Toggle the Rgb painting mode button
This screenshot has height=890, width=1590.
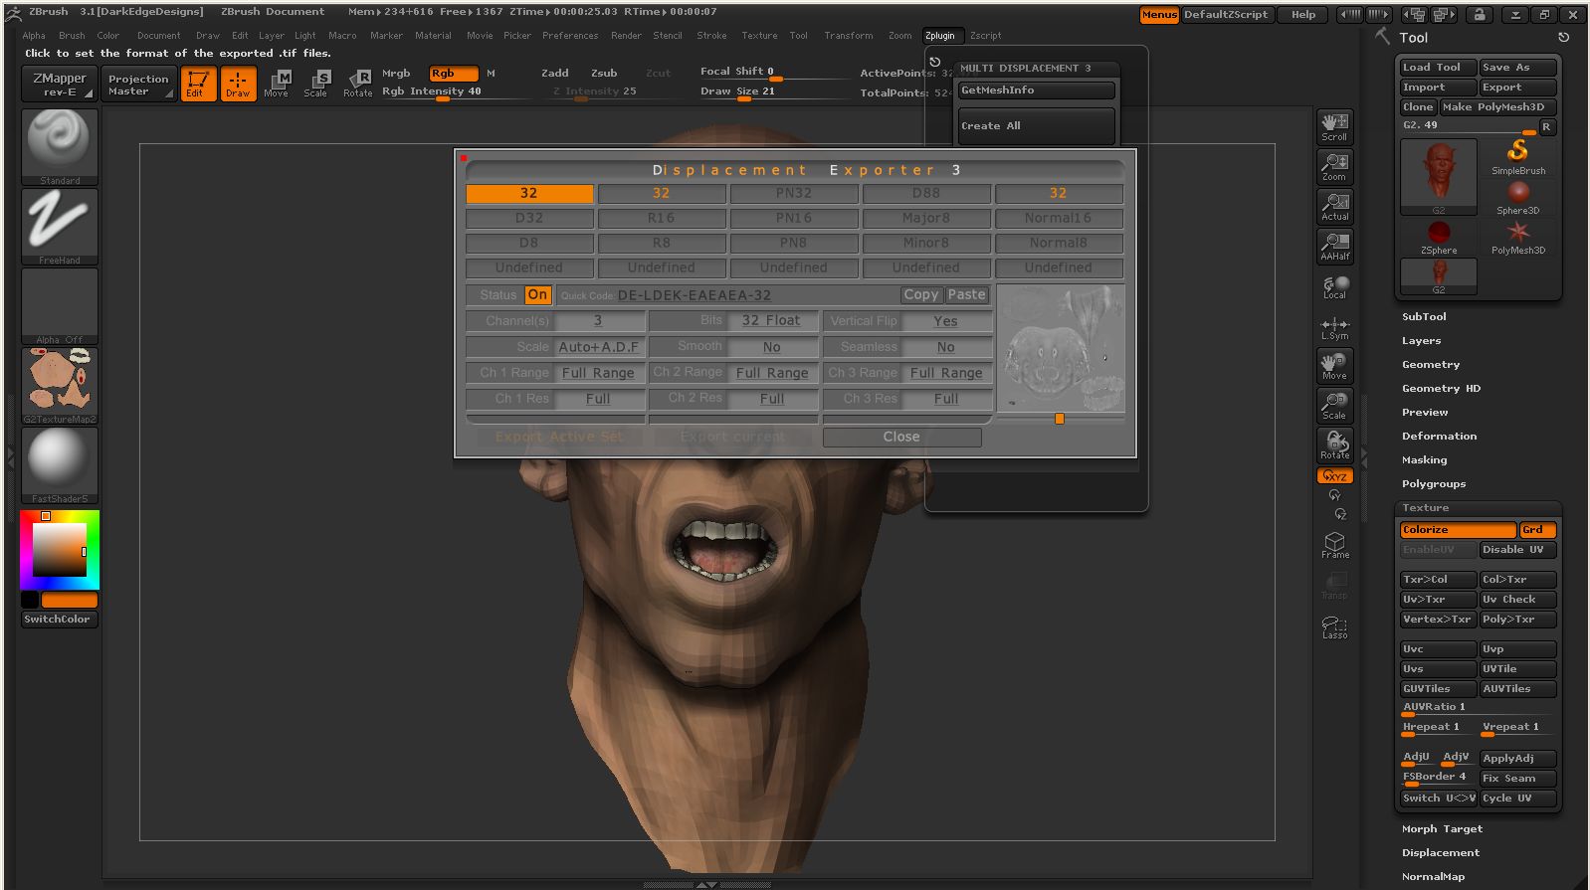[x=453, y=74]
